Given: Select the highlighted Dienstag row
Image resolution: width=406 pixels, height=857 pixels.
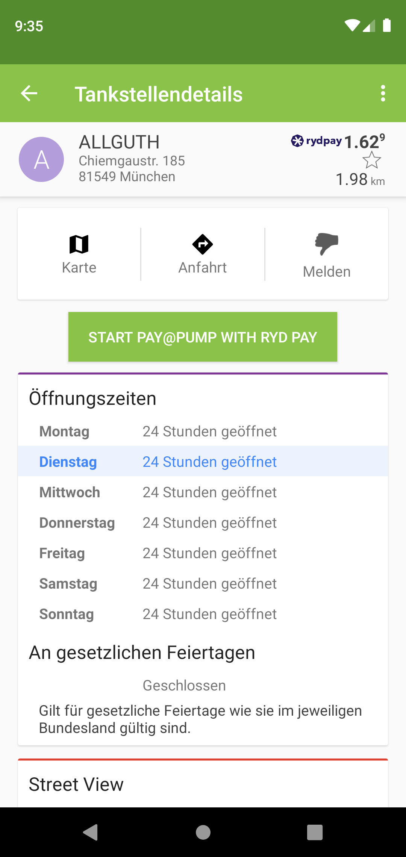Looking at the screenshot, I should click(x=203, y=462).
